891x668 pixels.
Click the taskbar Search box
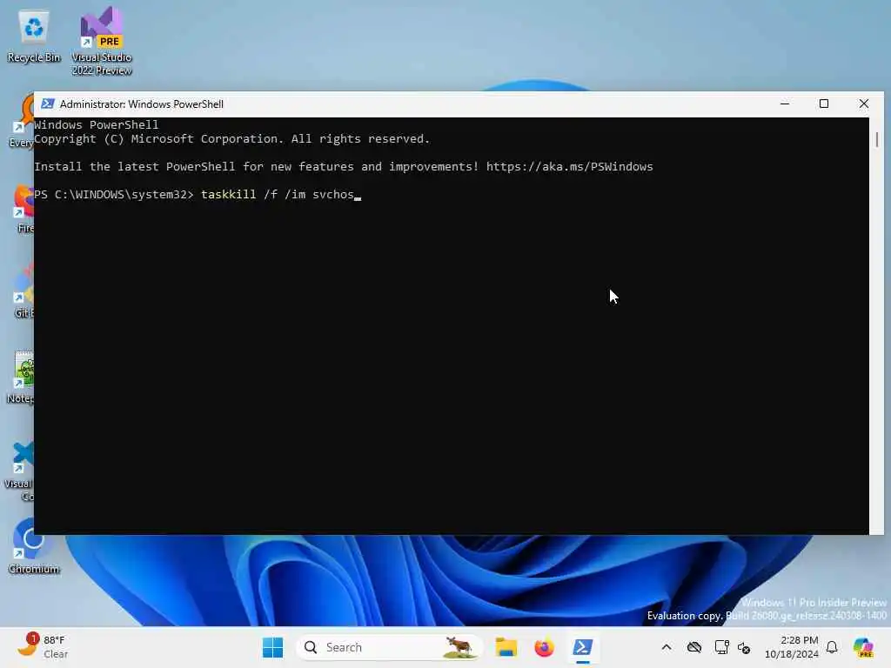389,647
